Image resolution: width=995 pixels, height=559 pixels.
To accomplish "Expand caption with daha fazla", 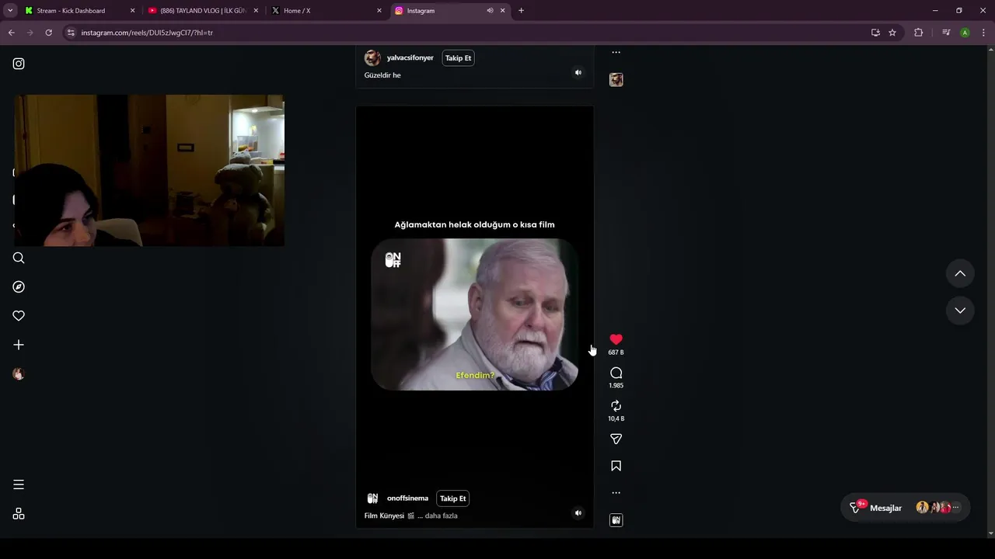I will (x=441, y=516).
